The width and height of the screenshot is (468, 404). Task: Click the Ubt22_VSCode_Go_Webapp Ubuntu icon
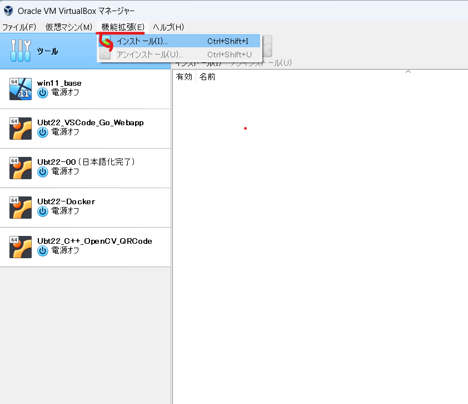21,129
